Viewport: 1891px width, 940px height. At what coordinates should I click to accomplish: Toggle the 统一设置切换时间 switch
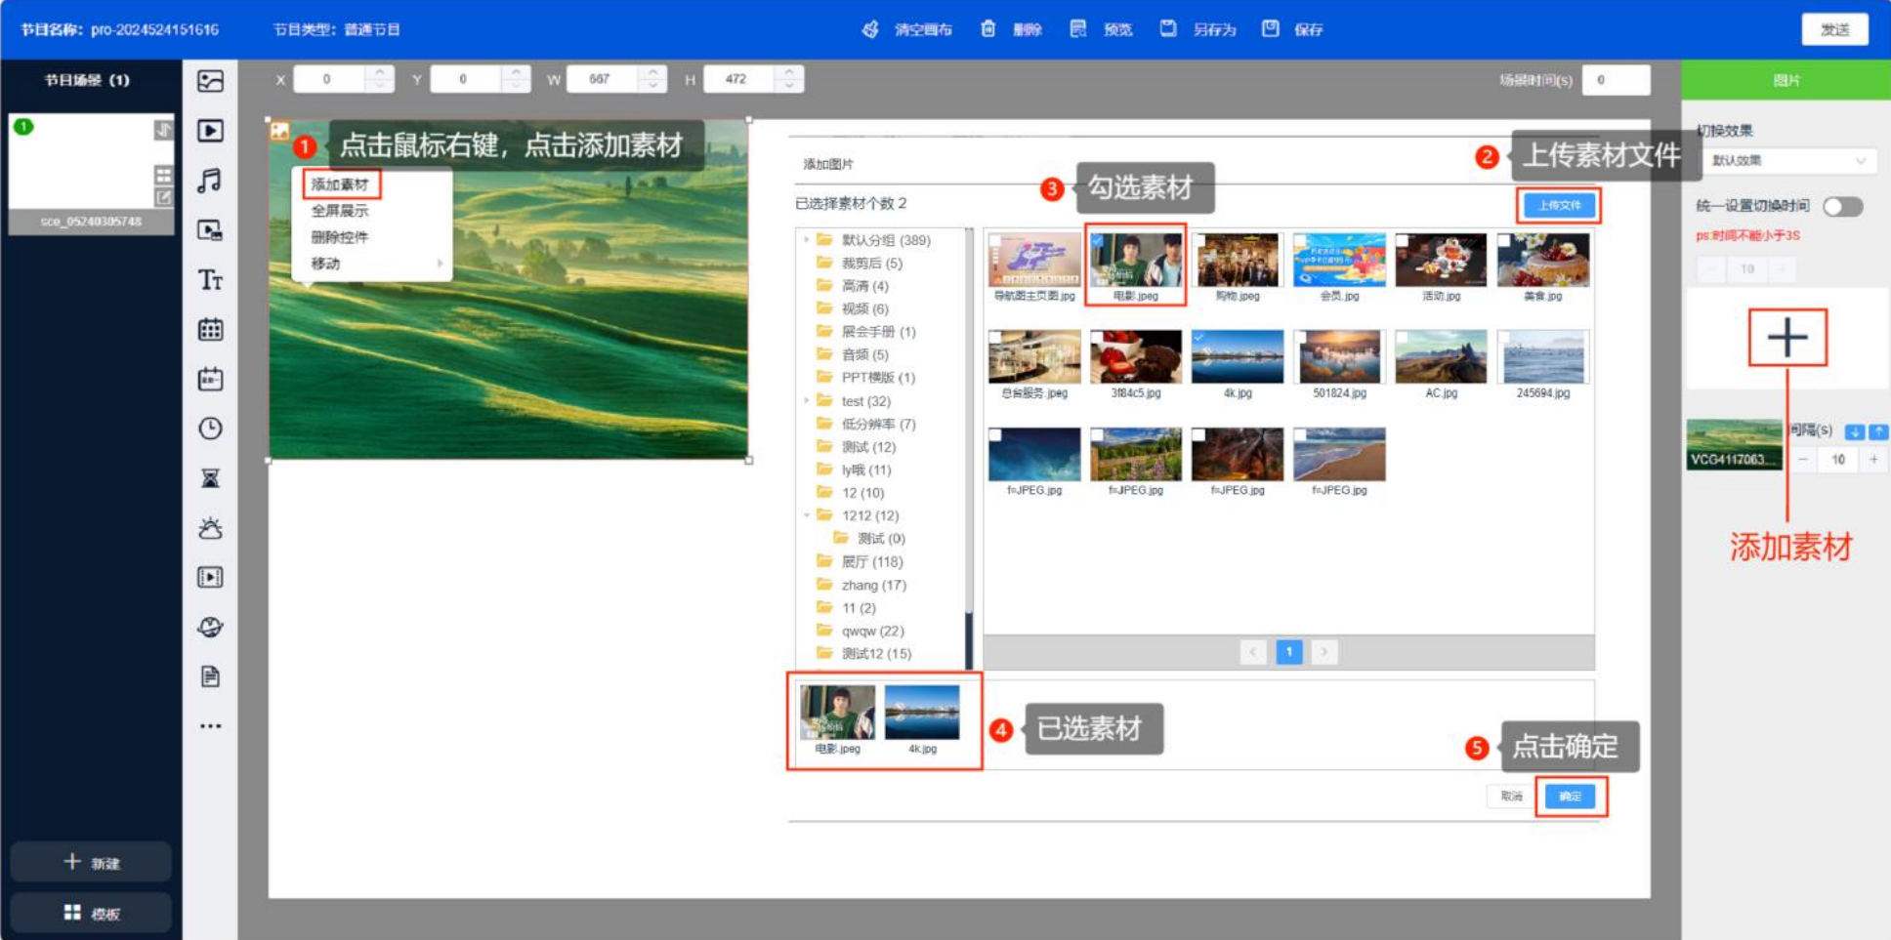pos(1842,206)
